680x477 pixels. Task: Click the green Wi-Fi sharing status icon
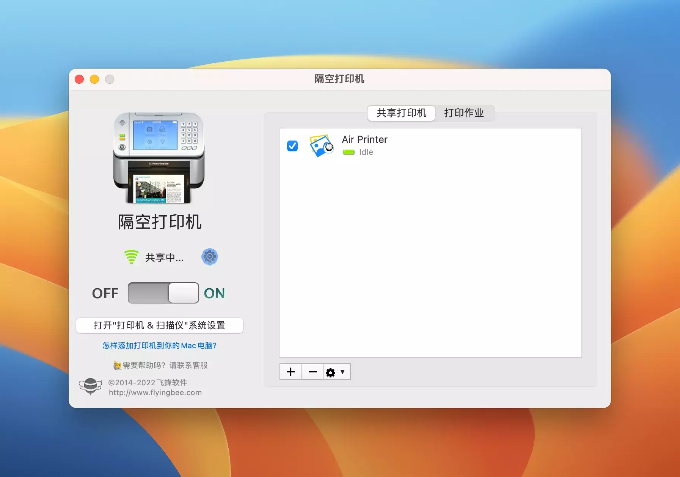coord(131,257)
